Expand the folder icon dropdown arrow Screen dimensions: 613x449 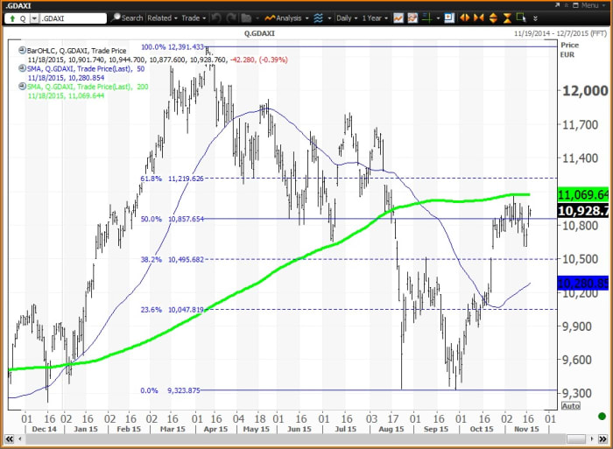[257, 18]
